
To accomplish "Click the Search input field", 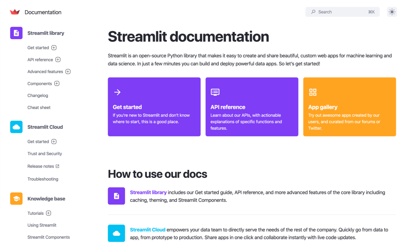I will [x=342, y=12].
